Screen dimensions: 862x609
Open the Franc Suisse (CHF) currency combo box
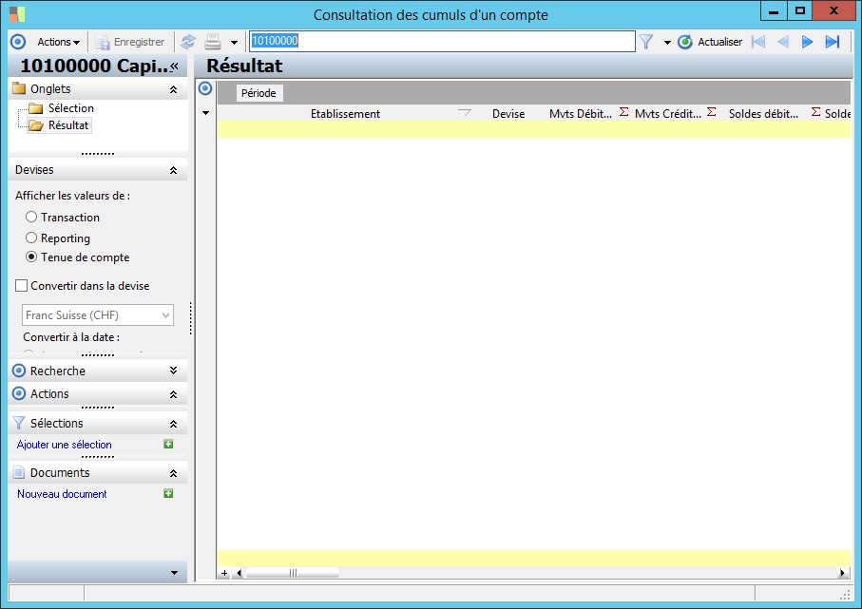[x=98, y=314]
